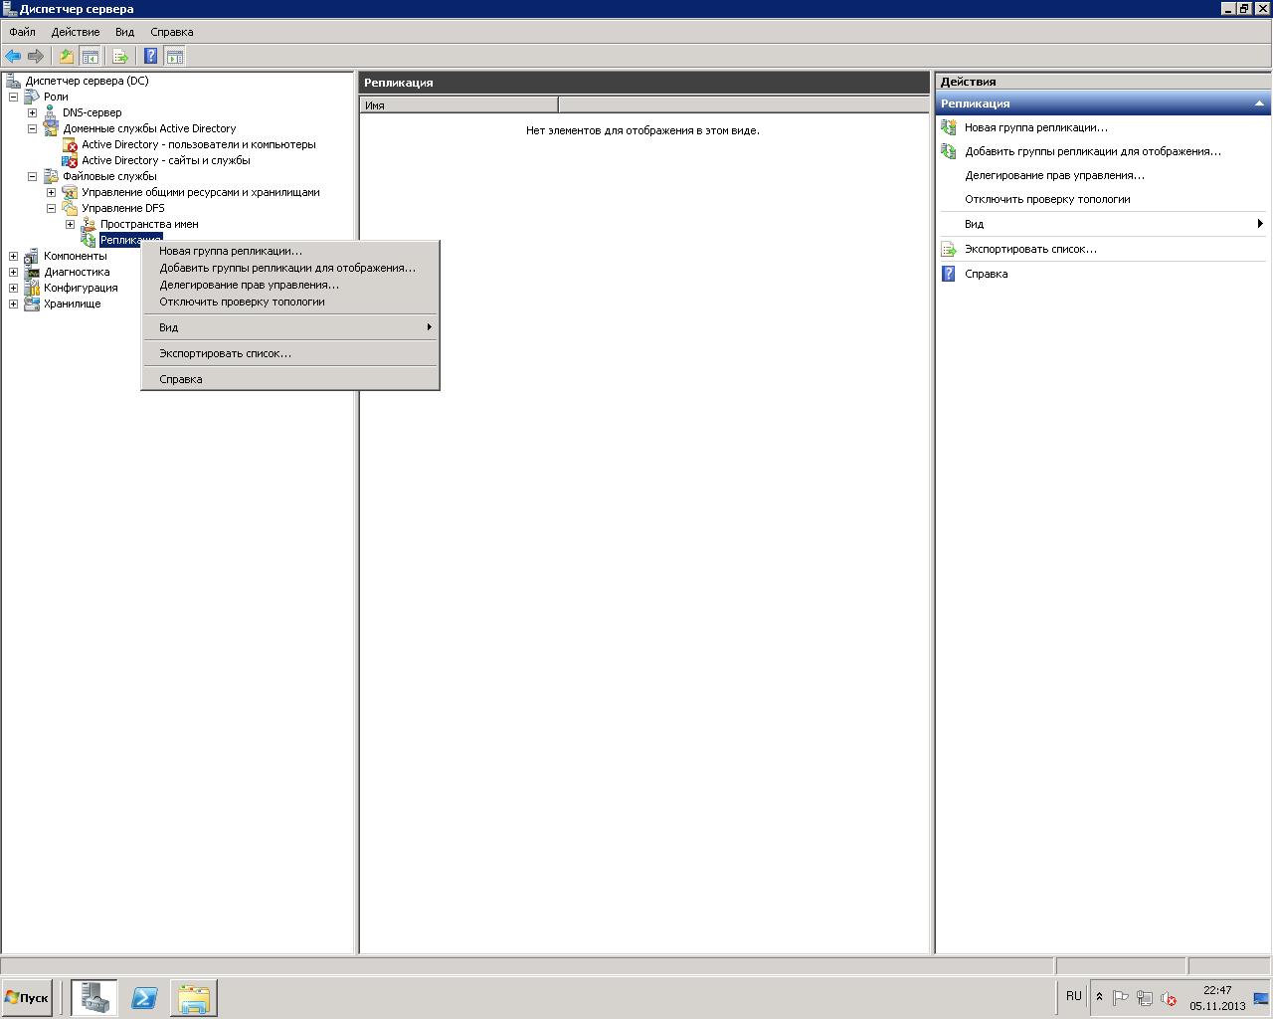Collapse the Управление DFS node
Viewport: 1273px width, 1019px height.
51,208
